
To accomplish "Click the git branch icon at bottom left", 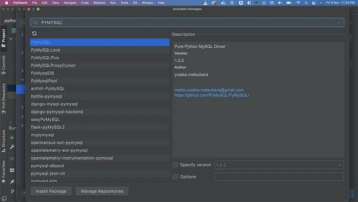I will tap(12, 191).
